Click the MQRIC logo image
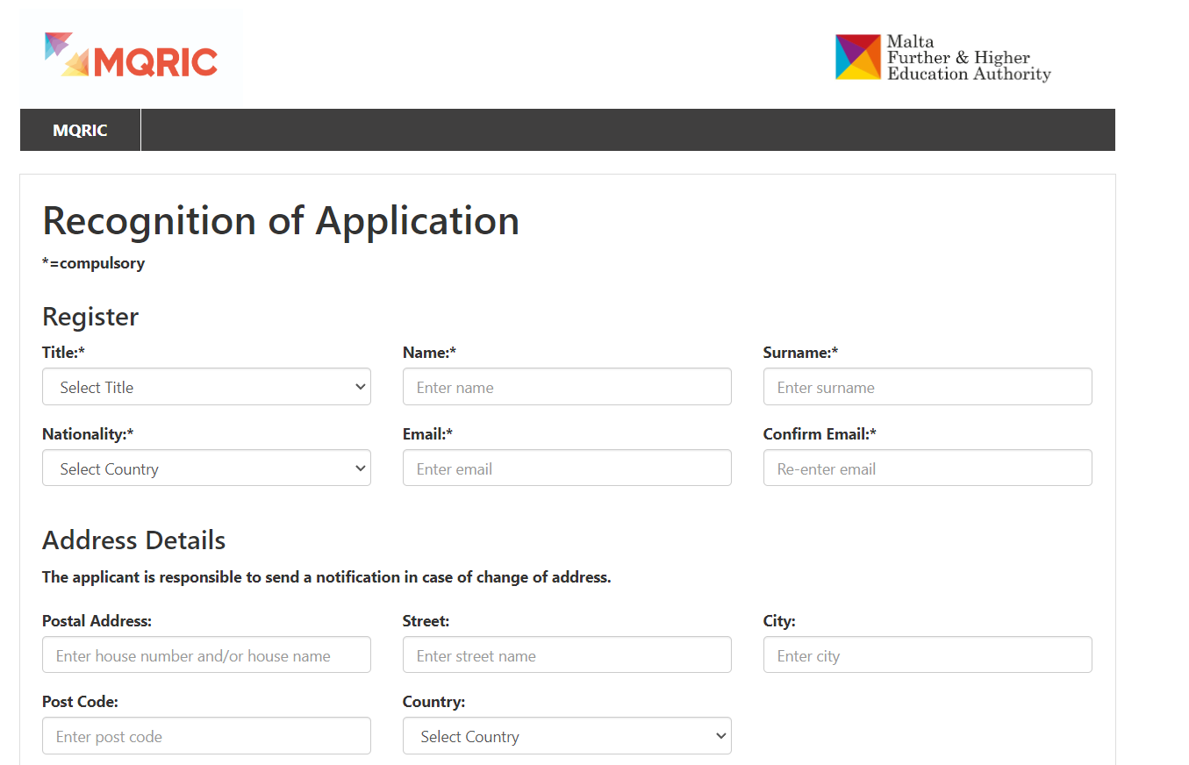The width and height of the screenshot is (1189, 765). (x=131, y=58)
